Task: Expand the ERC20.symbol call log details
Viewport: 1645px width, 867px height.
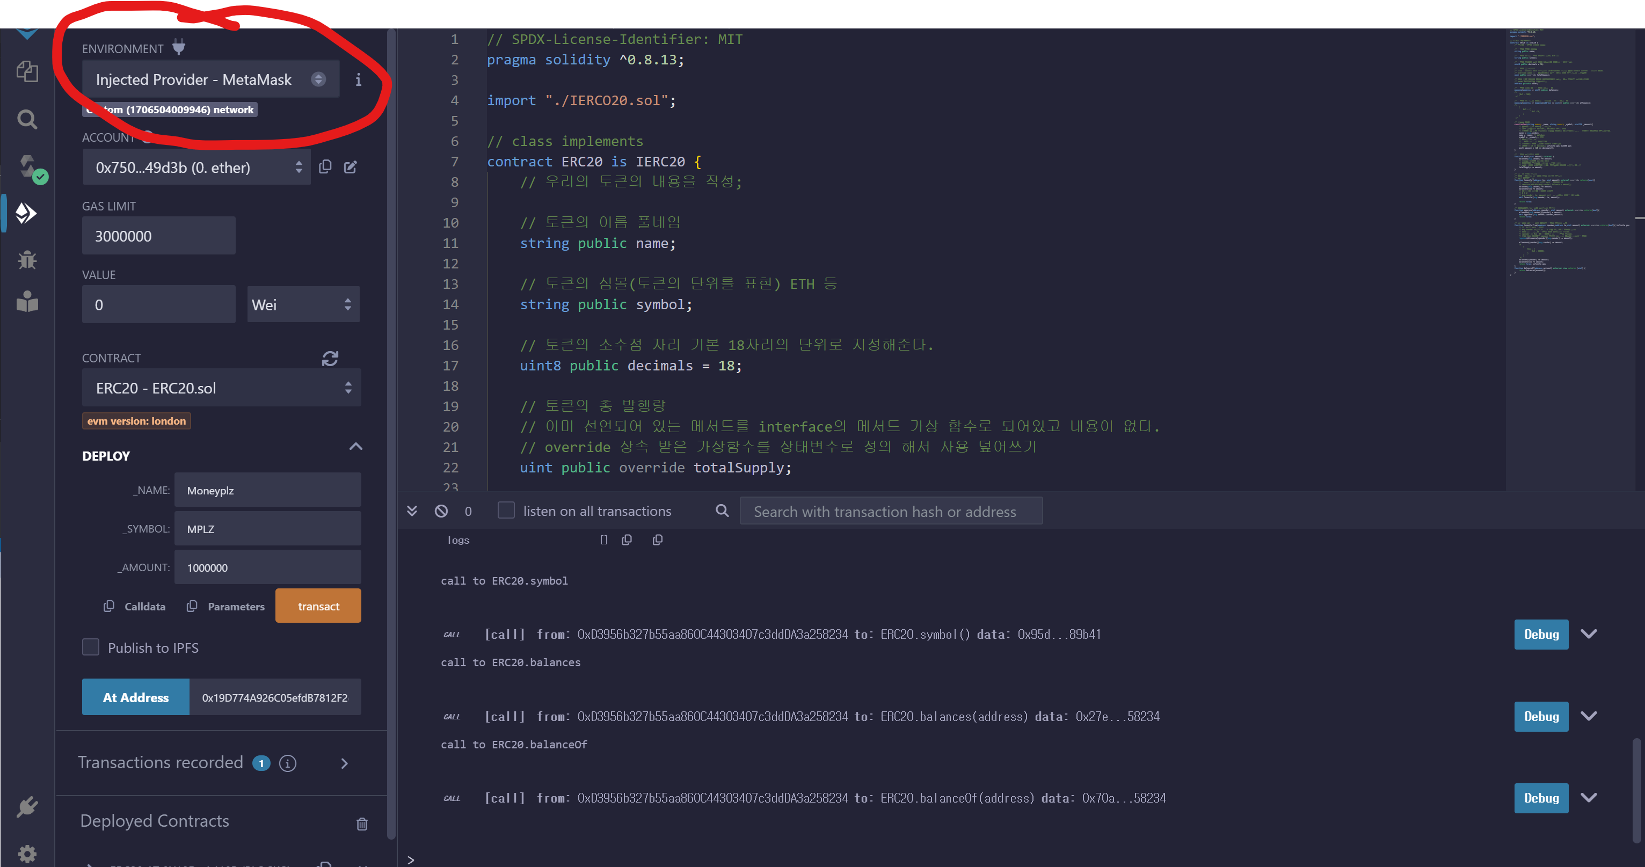Action: point(1588,634)
